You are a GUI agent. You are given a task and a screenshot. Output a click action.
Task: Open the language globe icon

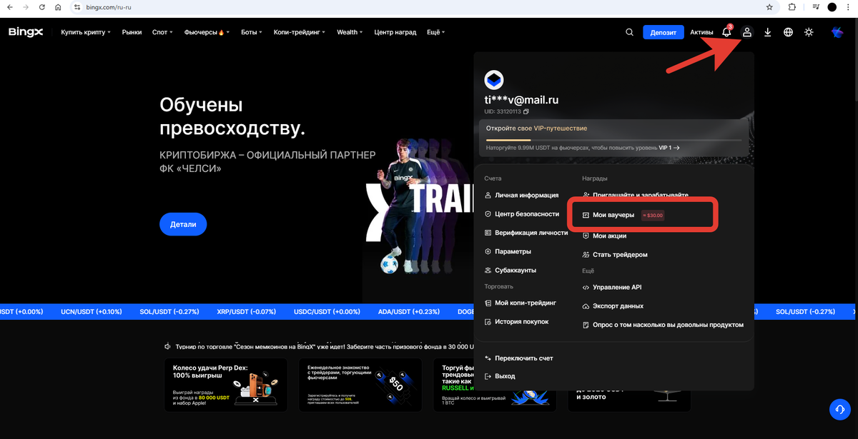788,32
